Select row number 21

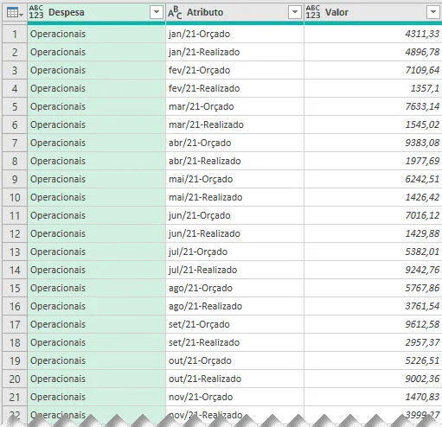(15, 397)
